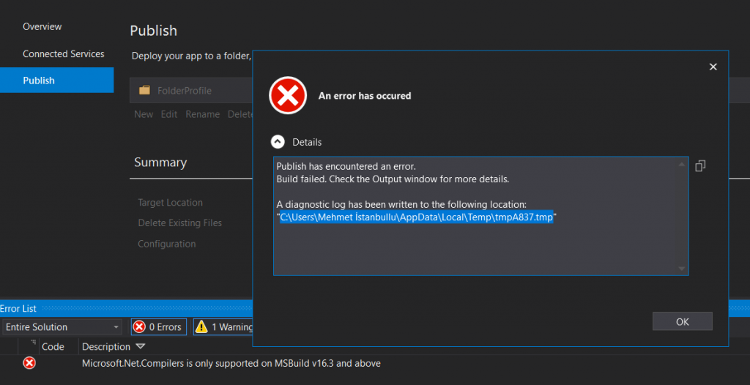The width and height of the screenshot is (750, 385).
Task: Click the red error icon in dialog
Action: click(x=287, y=96)
